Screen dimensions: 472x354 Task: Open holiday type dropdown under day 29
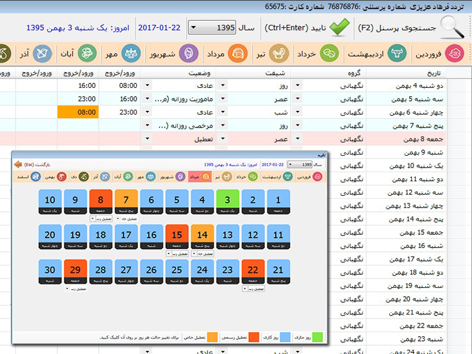[x=76, y=289]
